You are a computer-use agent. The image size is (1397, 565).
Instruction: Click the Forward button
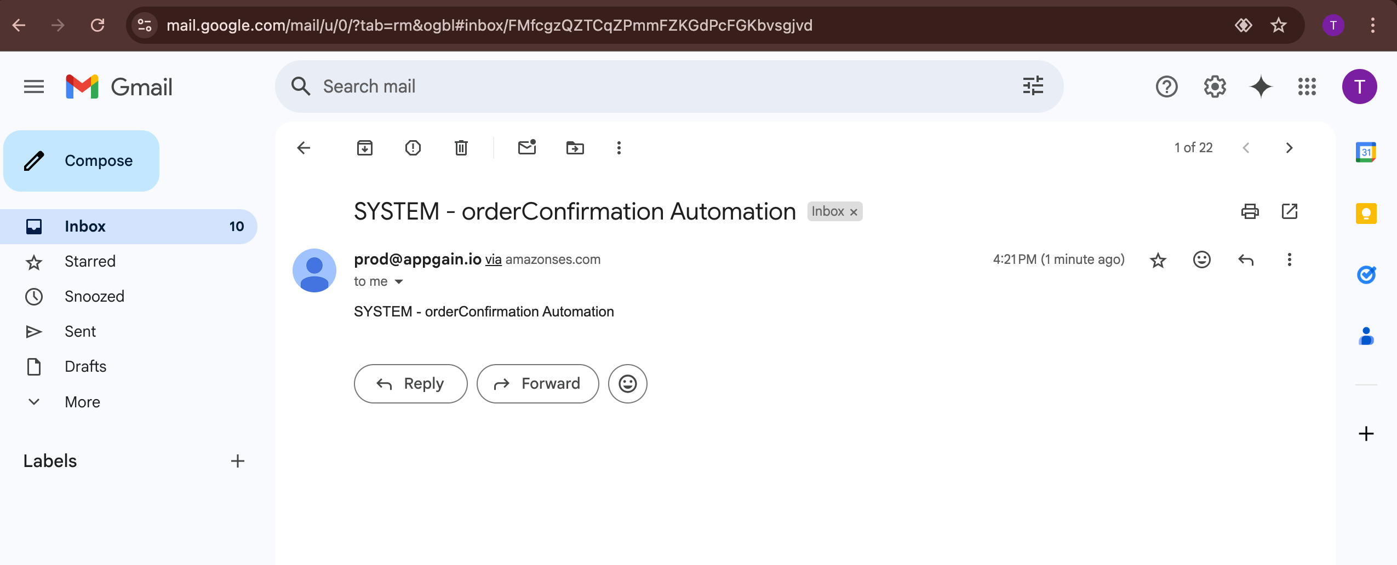click(537, 384)
